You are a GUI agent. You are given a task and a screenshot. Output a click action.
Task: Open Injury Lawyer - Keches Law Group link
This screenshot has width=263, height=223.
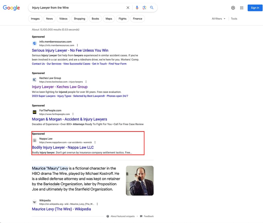(x=60, y=87)
